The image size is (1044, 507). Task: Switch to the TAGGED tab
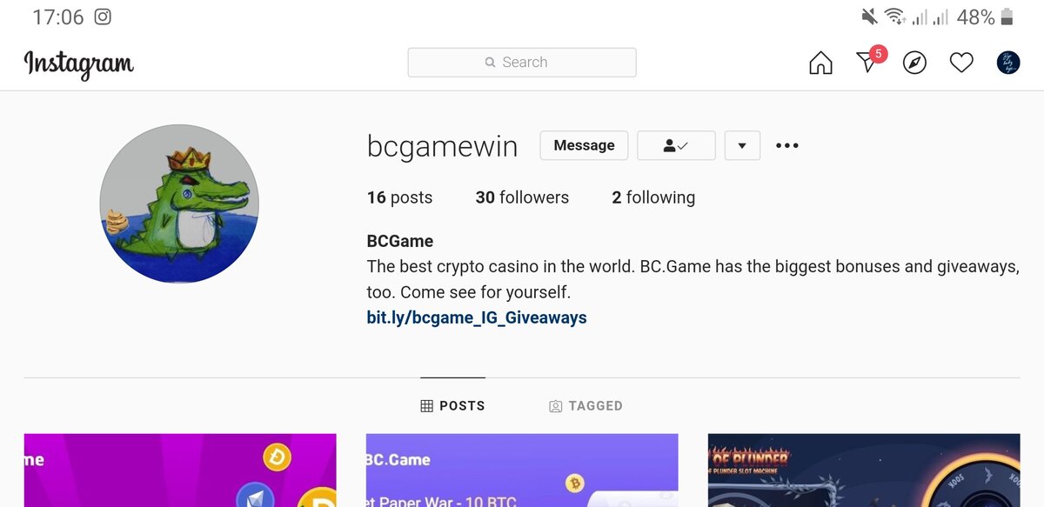(x=586, y=405)
